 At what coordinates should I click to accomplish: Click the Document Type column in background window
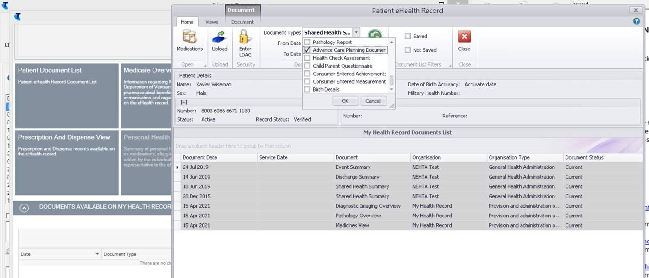coord(136,254)
